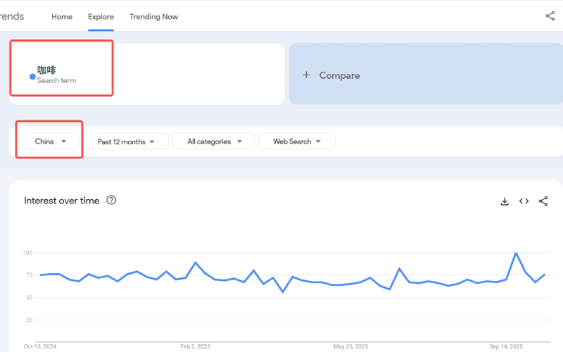Download the Interest over time CSV
This screenshot has width=563, height=352.
pos(505,201)
